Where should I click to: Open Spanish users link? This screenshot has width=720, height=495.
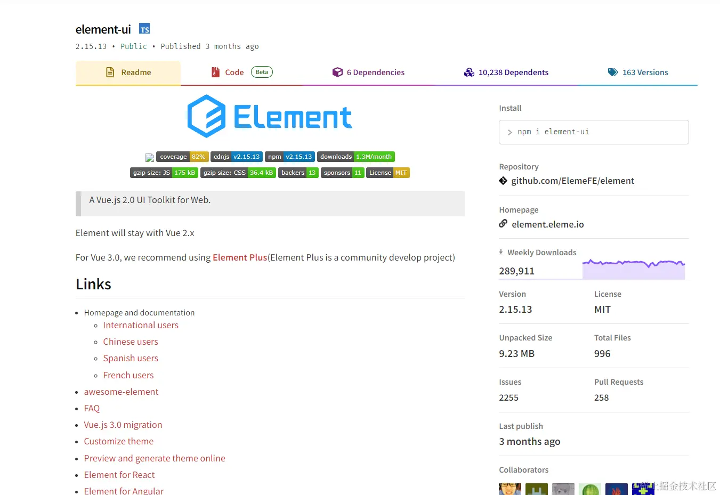(x=131, y=358)
